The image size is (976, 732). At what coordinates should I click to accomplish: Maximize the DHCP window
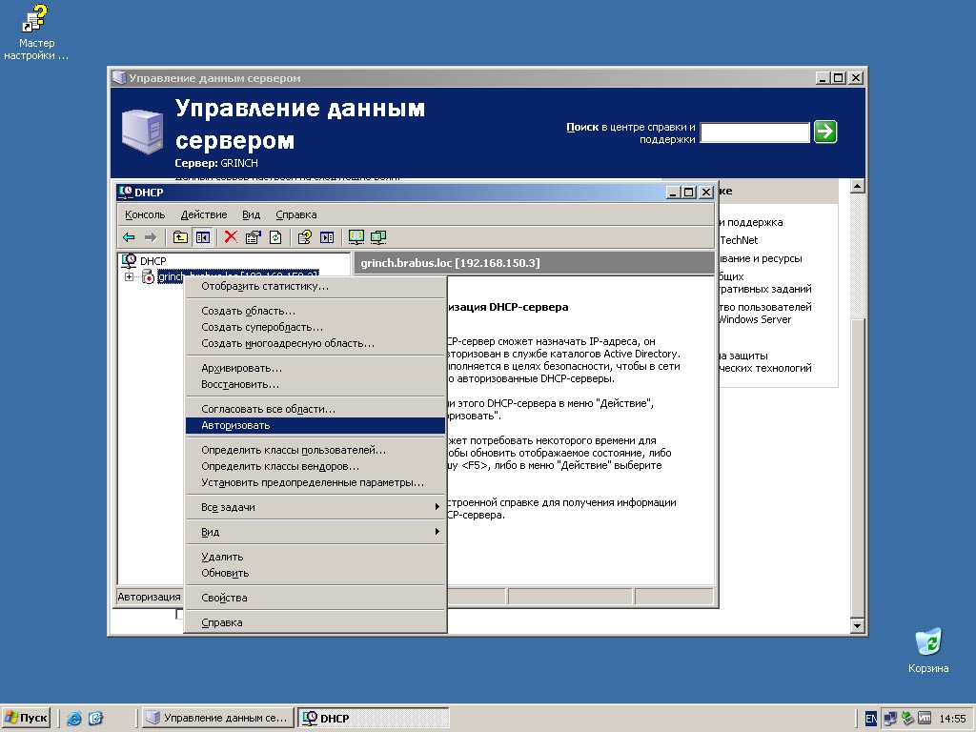coord(688,193)
